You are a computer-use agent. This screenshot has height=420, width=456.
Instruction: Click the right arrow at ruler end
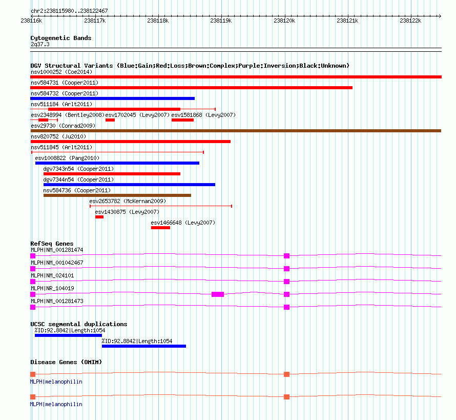click(x=440, y=16)
